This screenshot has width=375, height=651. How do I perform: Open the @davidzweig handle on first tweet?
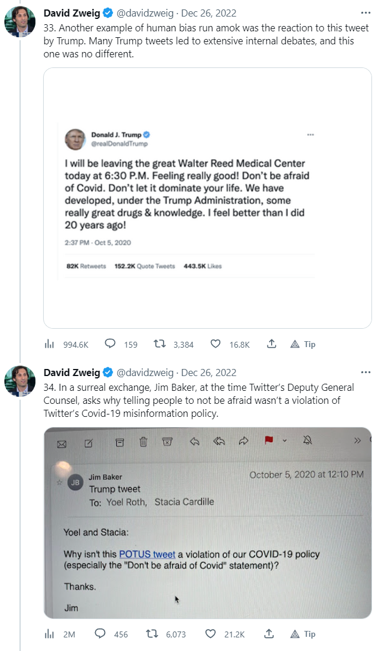(145, 12)
